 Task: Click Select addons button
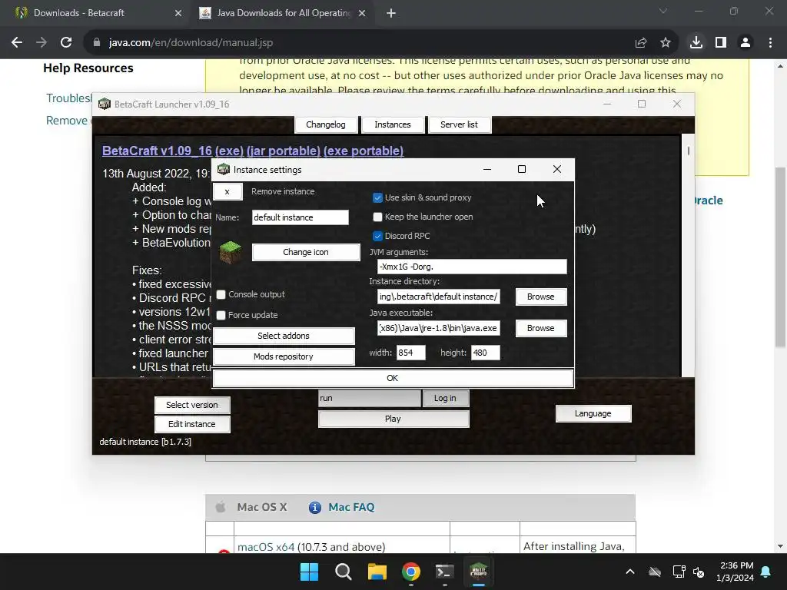284,336
